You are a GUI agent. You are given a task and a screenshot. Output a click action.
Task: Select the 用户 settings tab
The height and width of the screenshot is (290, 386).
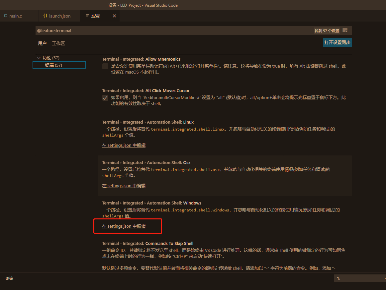click(42, 43)
